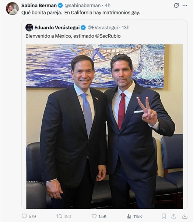Image resolution: width=193 pixels, height=222 pixels.
Task: Like the tweet with the heart icon
Action: click(x=94, y=216)
